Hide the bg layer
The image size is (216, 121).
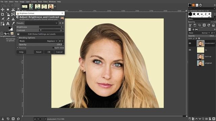(190, 50)
